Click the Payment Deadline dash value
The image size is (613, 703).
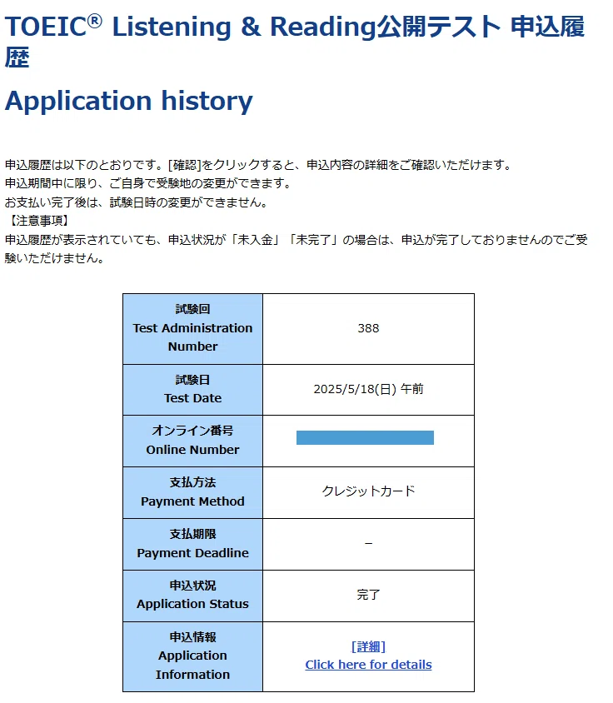point(368,543)
